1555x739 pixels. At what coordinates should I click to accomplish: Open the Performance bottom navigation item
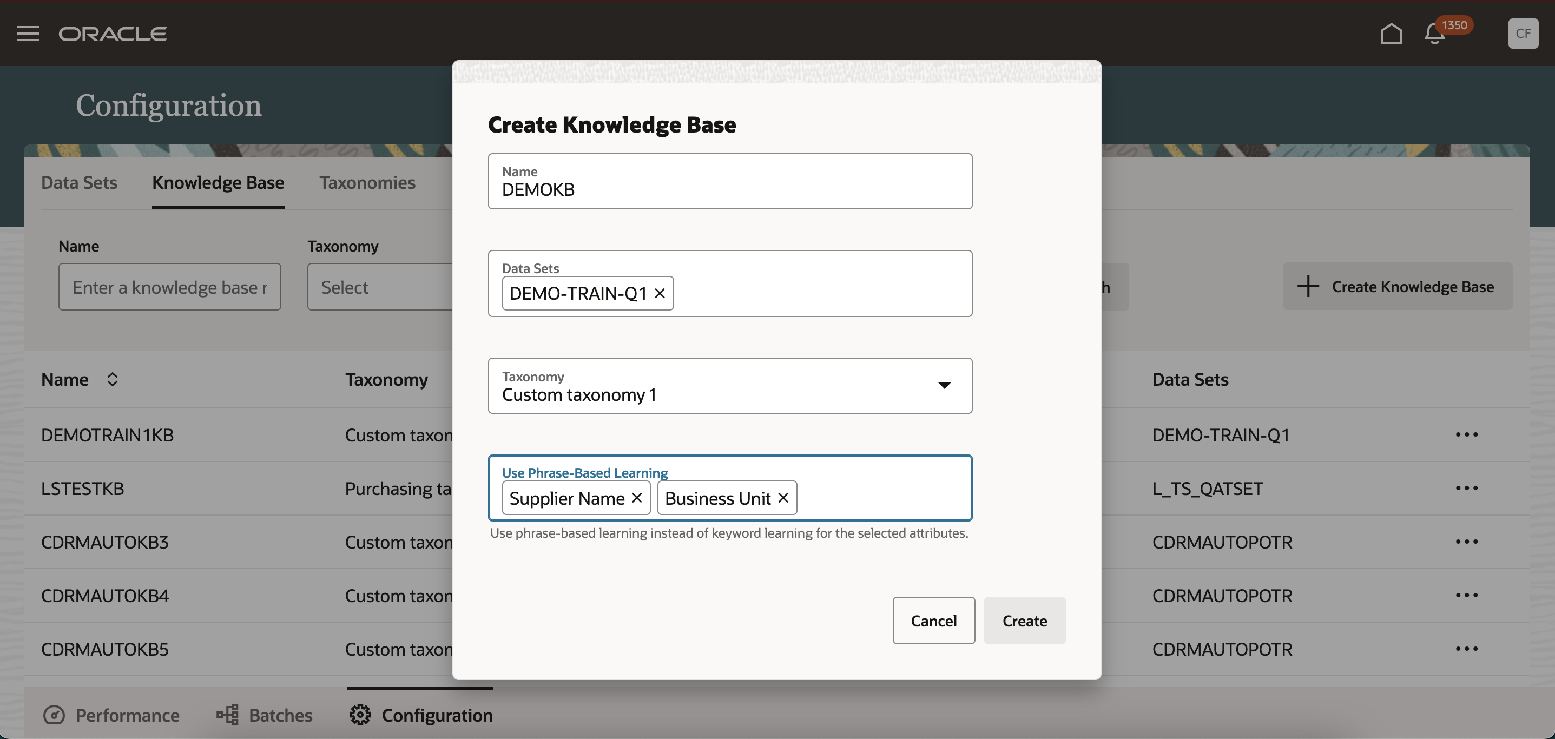click(x=111, y=715)
